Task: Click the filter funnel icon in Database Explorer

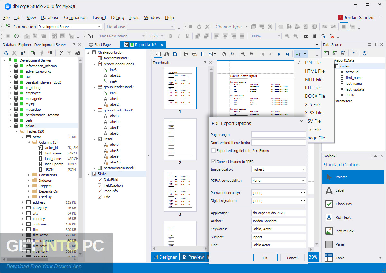Action: (x=69, y=53)
